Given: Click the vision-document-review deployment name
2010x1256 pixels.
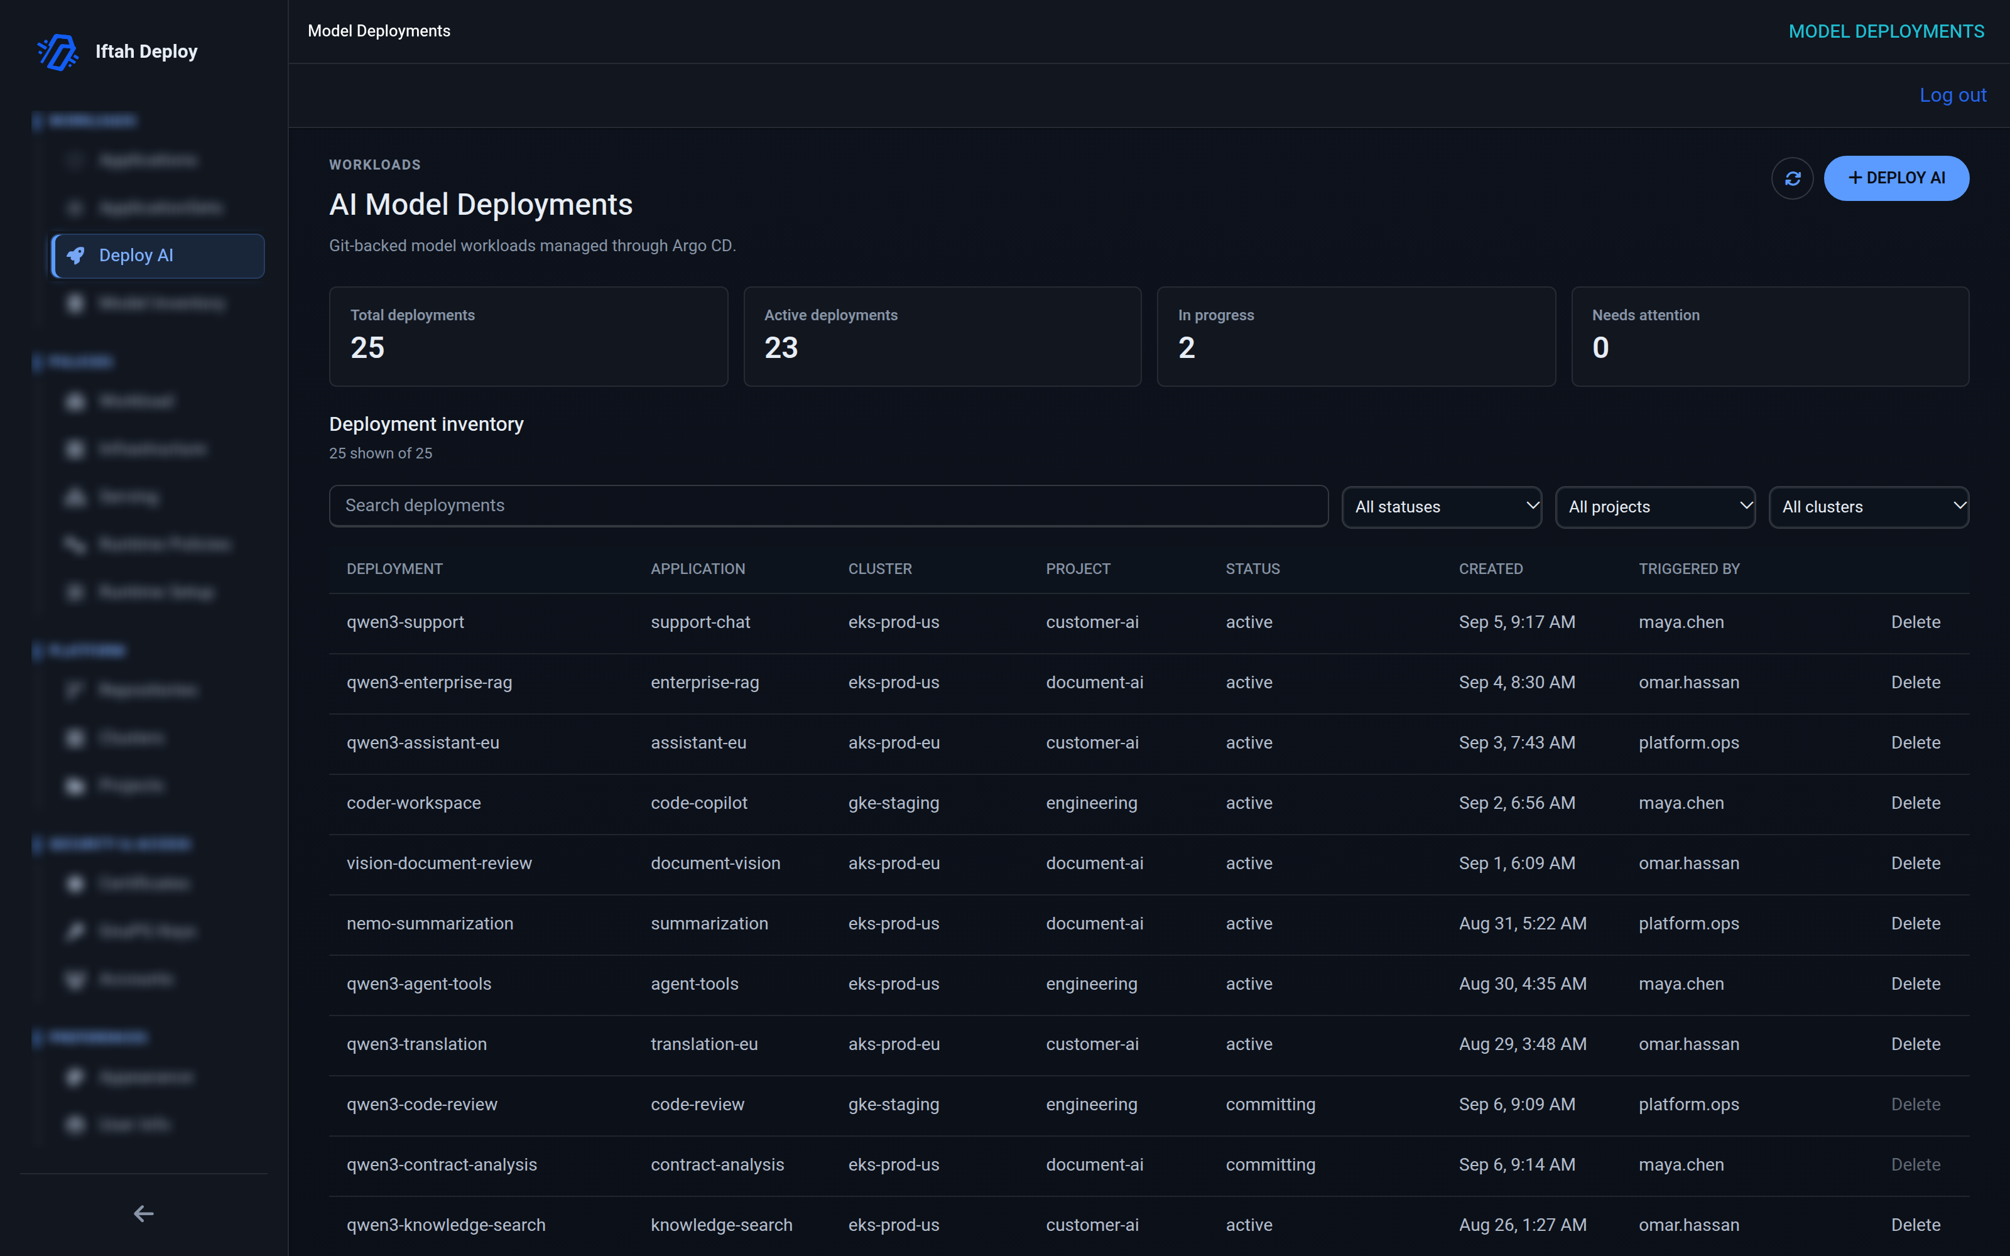Looking at the screenshot, I should (x=440, y=864).
